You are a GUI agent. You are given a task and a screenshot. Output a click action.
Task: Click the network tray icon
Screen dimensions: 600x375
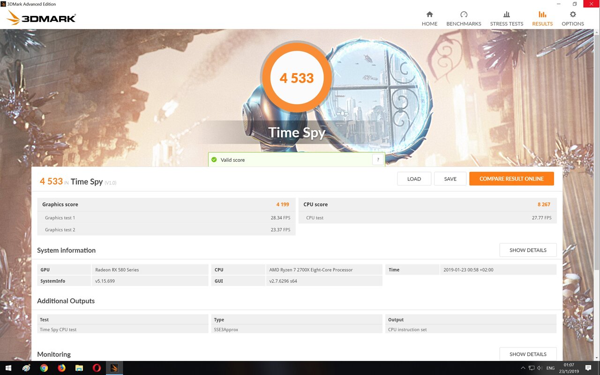pyautogui.click(x=532, y=368)
